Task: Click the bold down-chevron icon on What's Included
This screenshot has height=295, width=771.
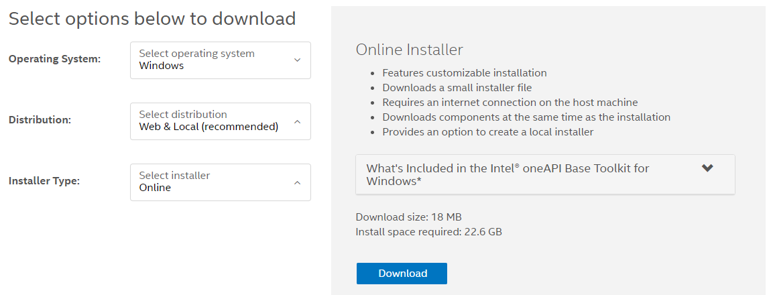Action: click(x=707, y=168)
